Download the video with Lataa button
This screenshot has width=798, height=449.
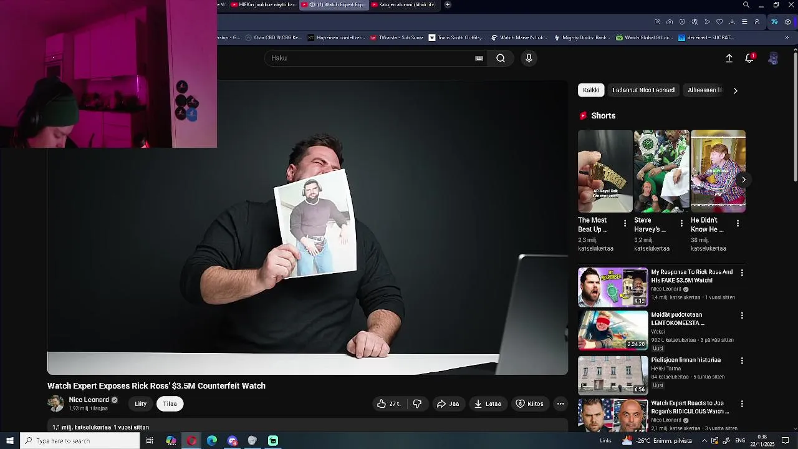488,404
